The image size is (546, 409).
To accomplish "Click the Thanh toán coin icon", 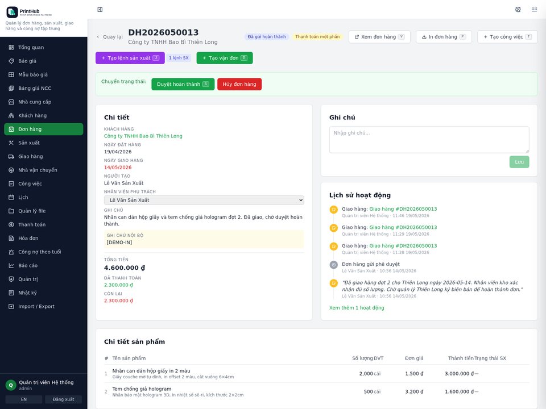I will 11,225.
